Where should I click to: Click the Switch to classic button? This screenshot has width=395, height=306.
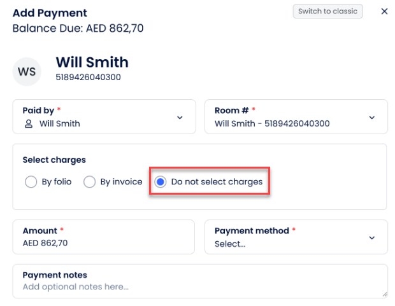point(327,11)
